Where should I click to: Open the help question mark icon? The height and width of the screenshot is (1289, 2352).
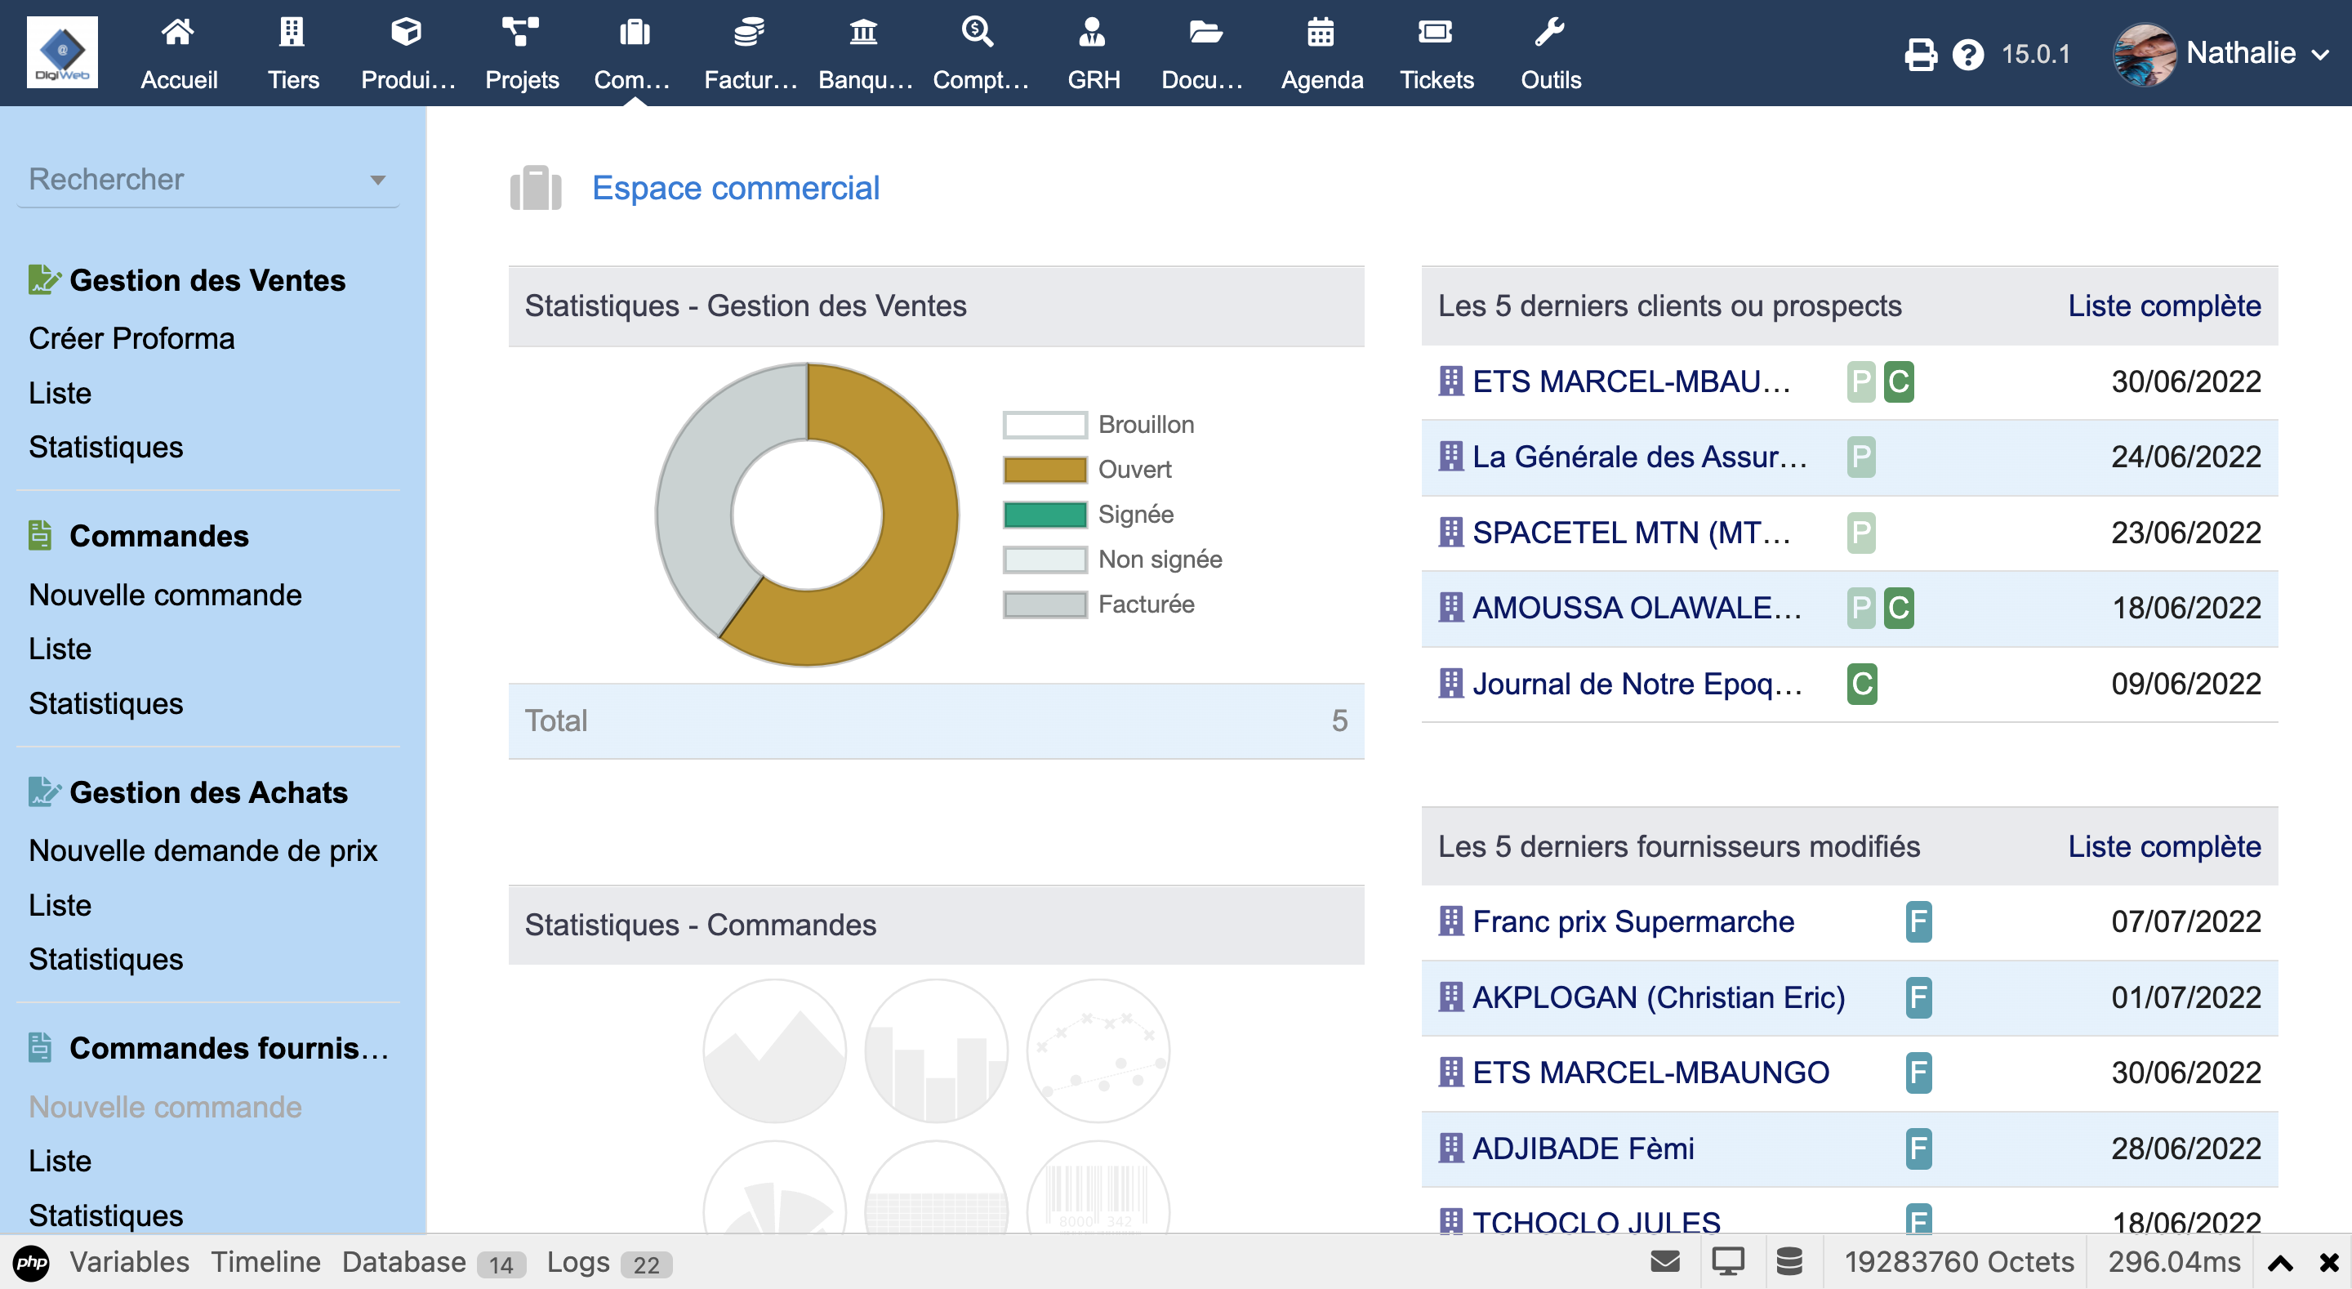coord(1967,54)
